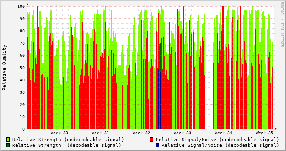The height and width of the screenshot is (151, 286).
Task: Select the Week 34 axis label
Action: coord(224,133)
